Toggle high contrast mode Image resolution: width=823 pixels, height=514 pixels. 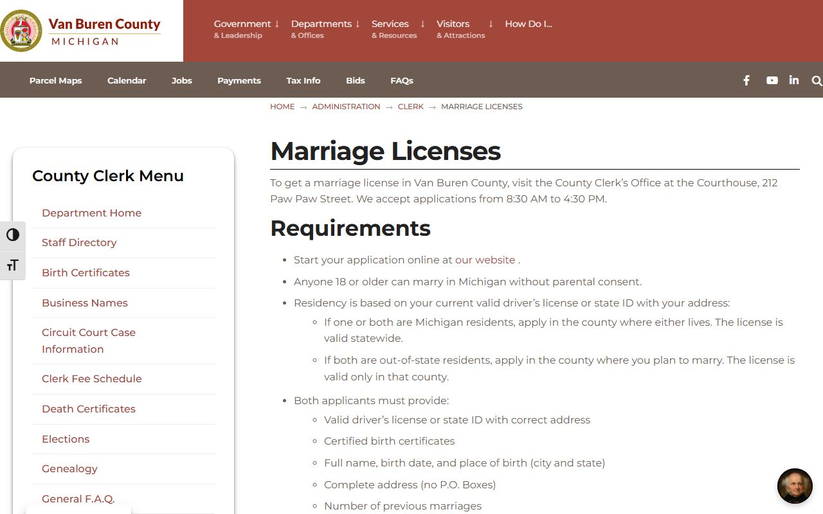coord(13,235)
